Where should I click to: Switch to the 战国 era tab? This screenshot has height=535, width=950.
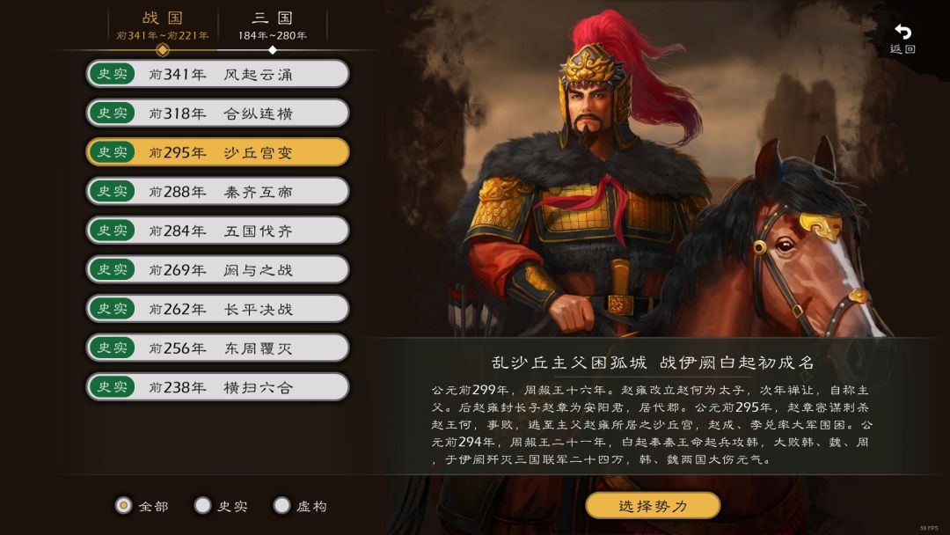(163, 26)
